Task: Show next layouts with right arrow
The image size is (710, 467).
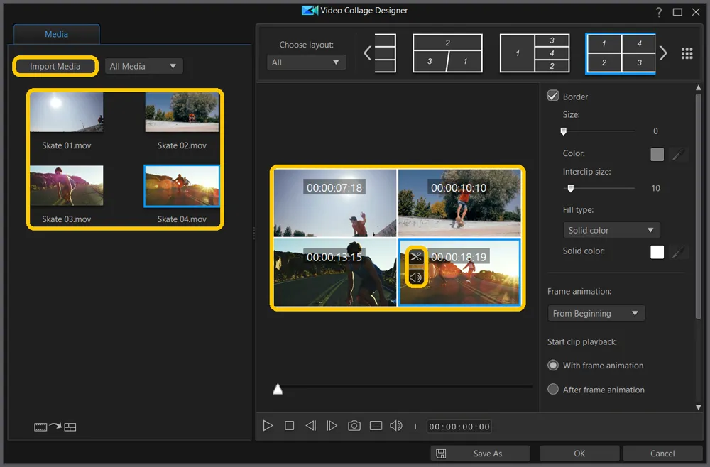Action: coord(663,53)
